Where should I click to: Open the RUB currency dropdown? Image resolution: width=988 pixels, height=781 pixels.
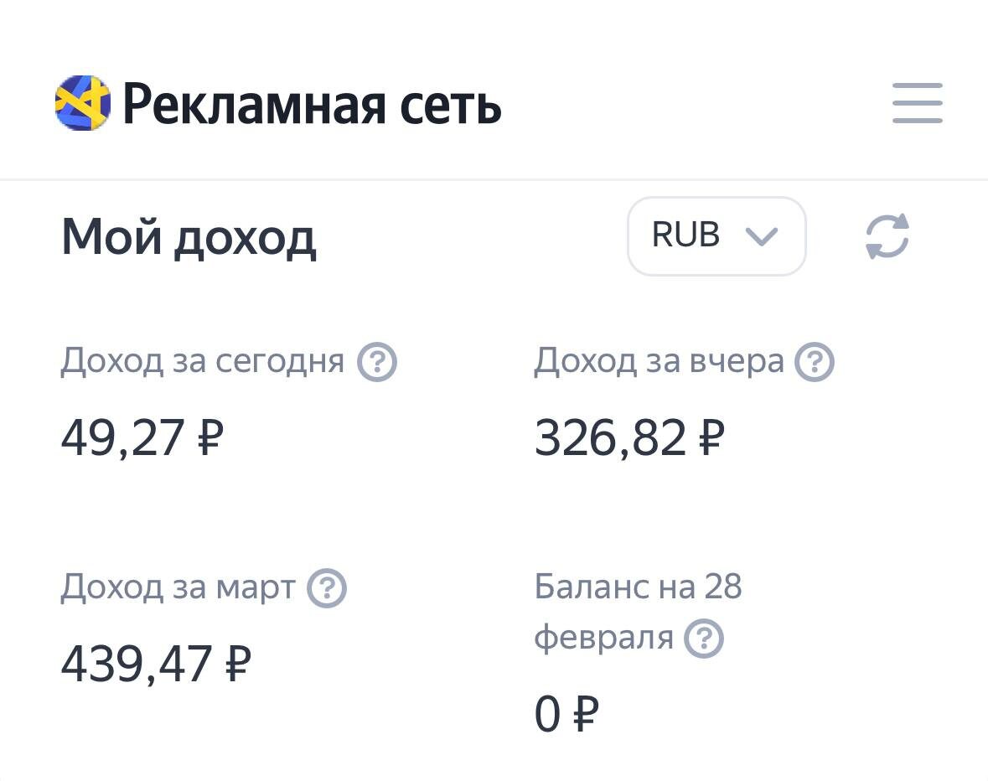pos(716,236)
